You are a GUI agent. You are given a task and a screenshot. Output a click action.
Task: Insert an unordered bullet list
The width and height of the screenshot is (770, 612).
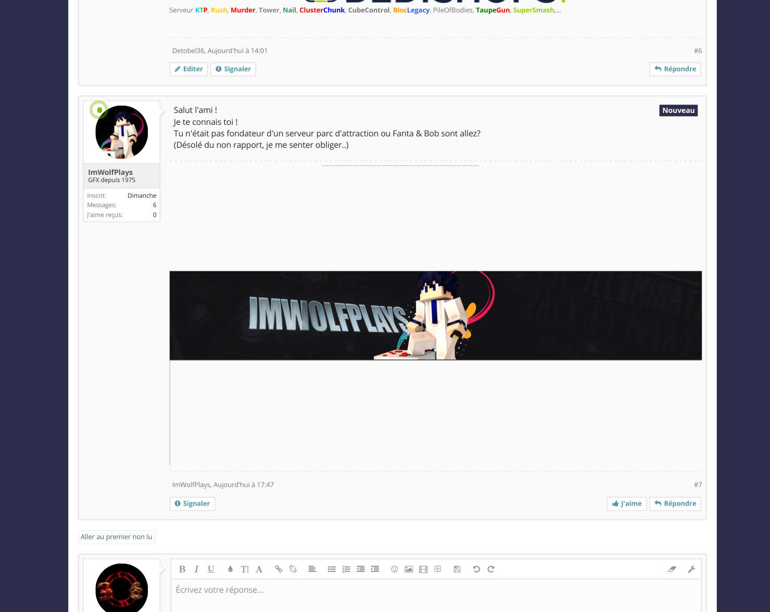[332, 569]
